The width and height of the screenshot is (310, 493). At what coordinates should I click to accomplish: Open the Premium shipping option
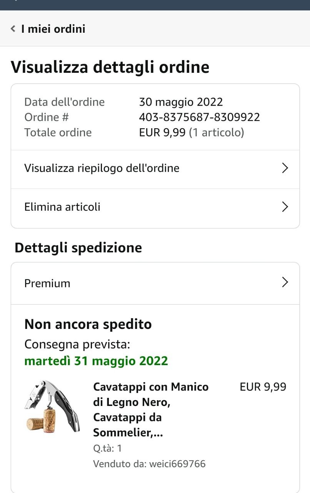point(155,283)
